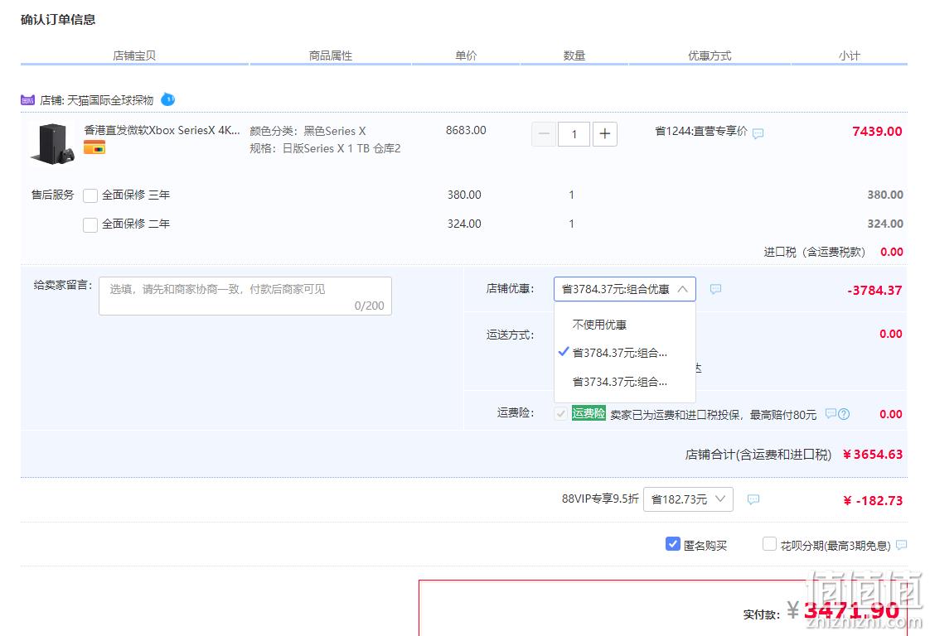Click the Tmall store cat icon
Screen dimensions: 930x636
point(28,100)
